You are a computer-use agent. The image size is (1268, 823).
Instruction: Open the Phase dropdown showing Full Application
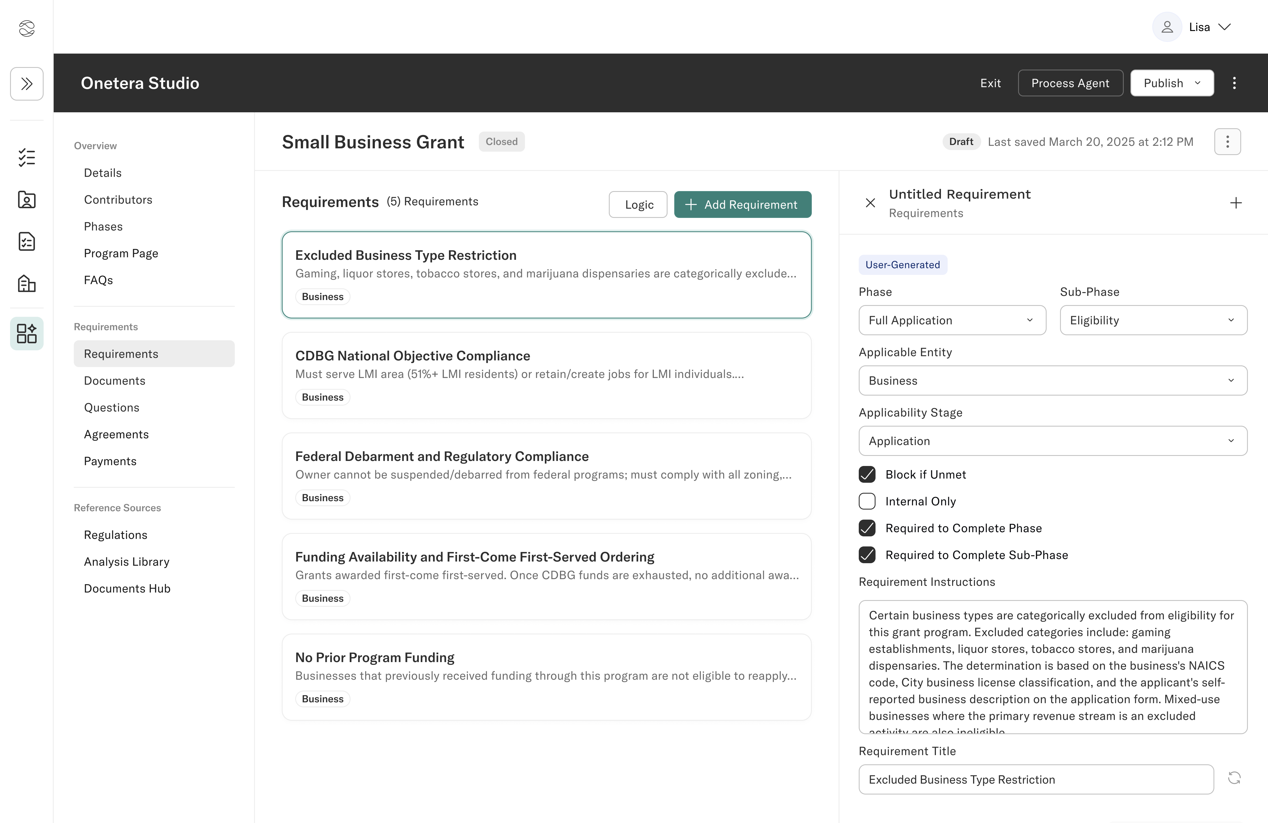952,320
